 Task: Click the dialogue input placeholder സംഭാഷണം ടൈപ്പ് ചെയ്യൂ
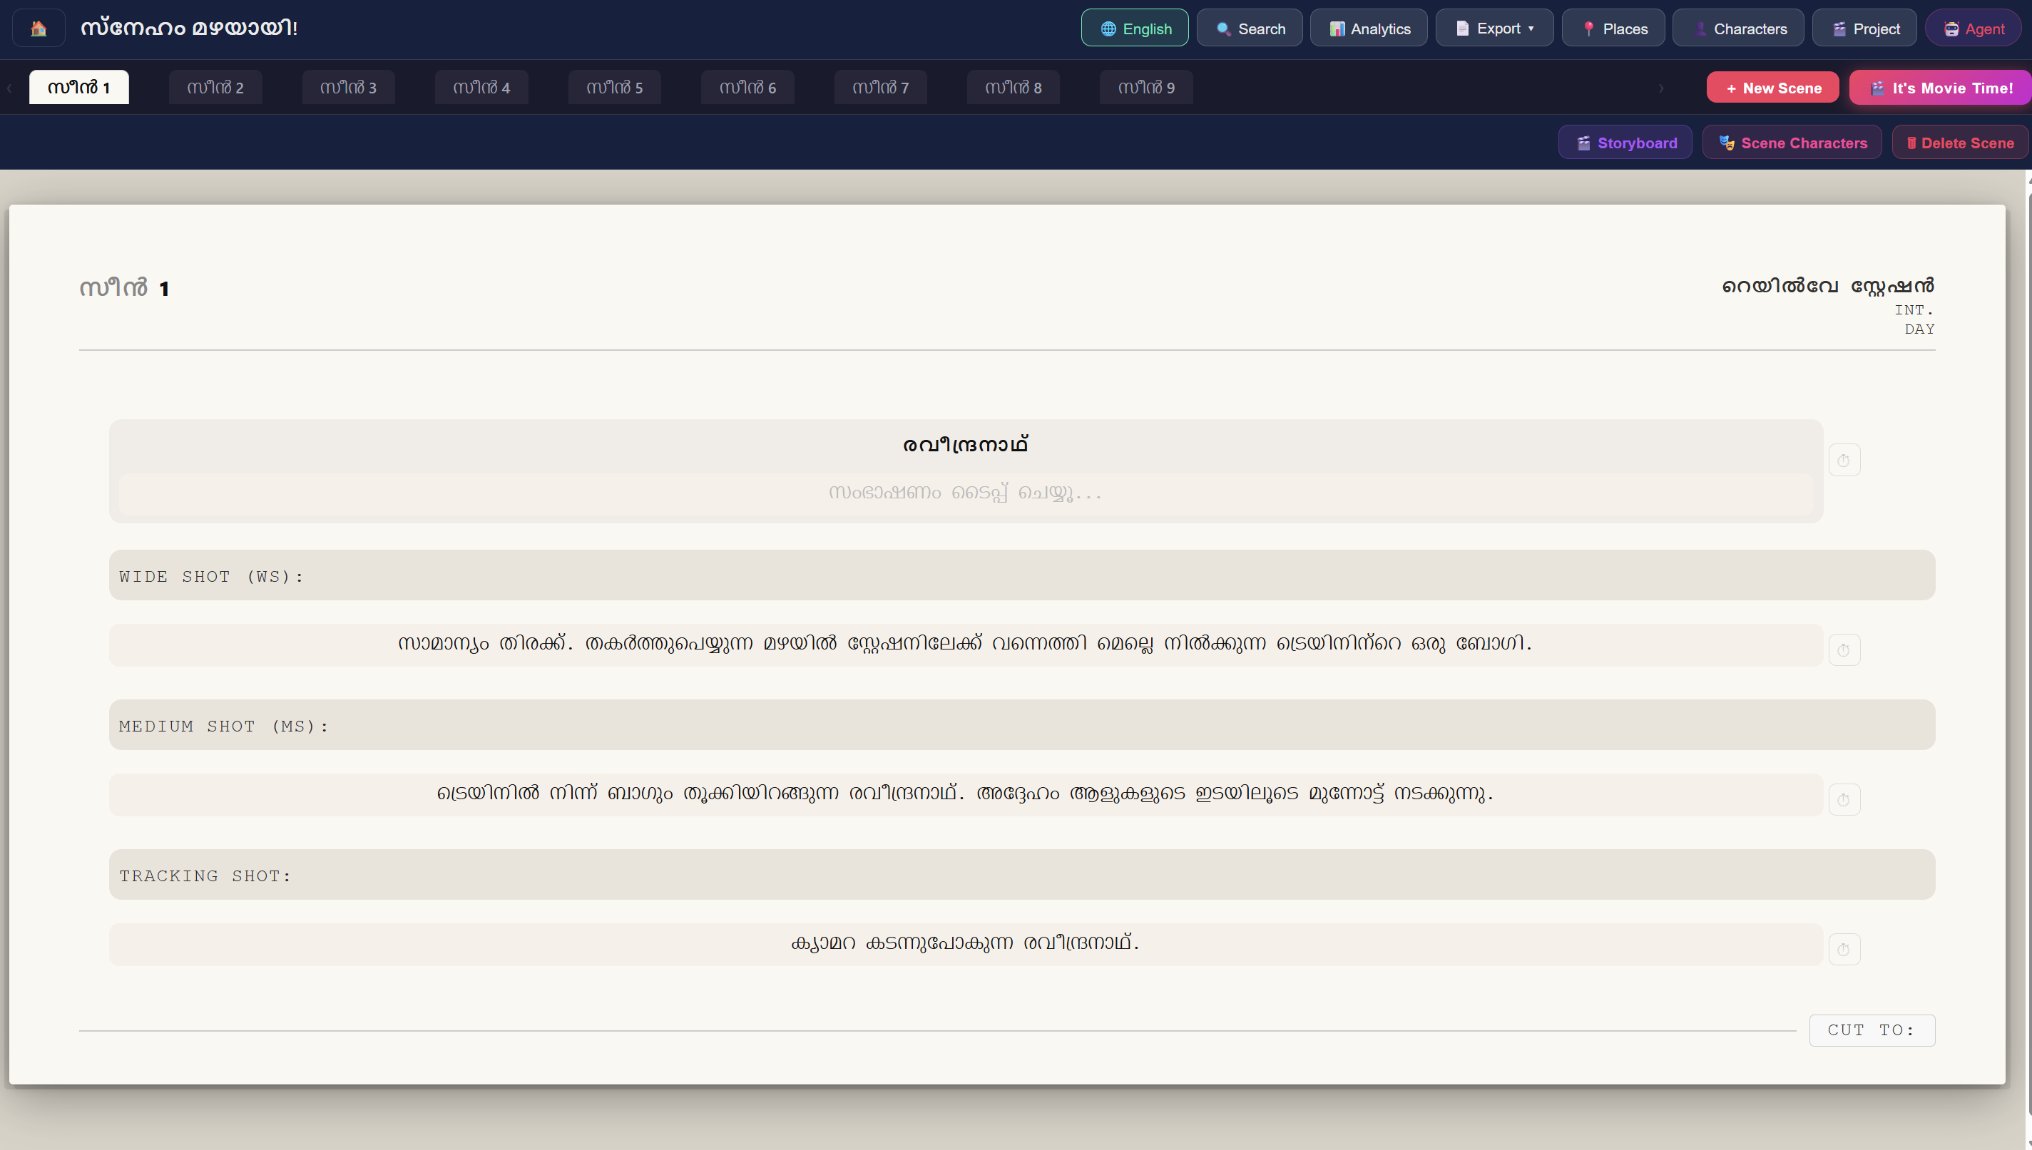[x=966, y=493]
